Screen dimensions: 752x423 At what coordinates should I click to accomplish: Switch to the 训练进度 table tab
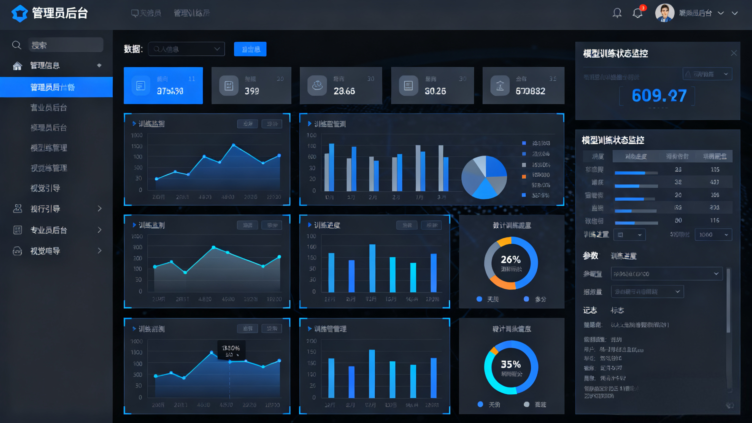coord(635,156)
